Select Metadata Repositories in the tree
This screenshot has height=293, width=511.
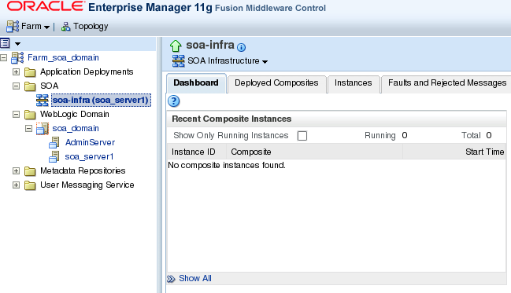tap(83, 170)
